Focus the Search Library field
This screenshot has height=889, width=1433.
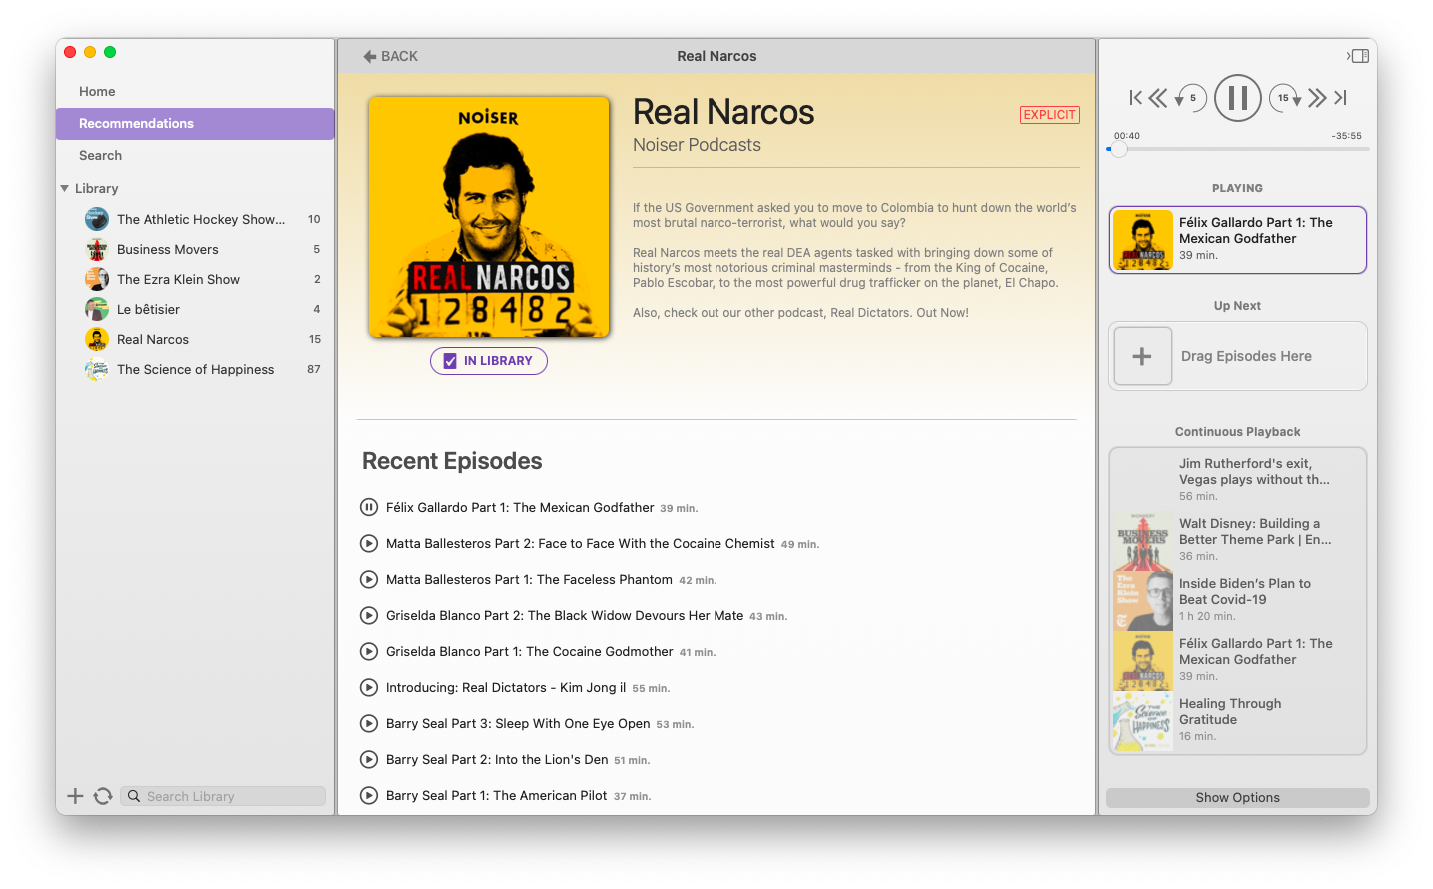point(223,796)
